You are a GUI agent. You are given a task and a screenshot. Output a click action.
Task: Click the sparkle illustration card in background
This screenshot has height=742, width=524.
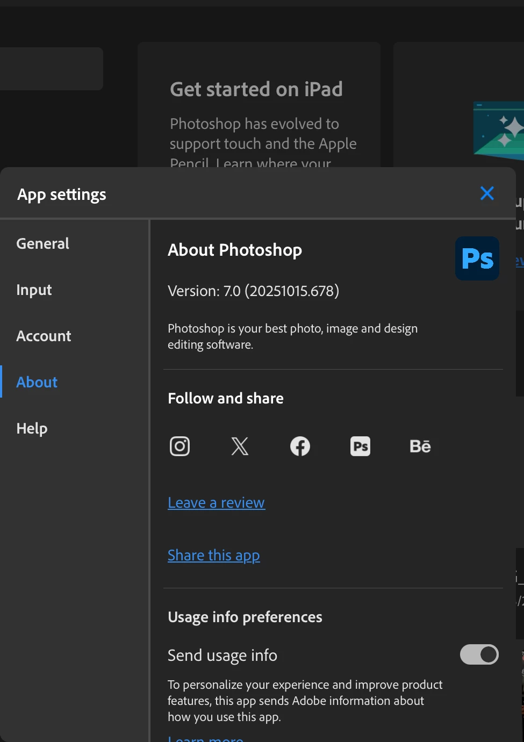click(x=458, y=105)
